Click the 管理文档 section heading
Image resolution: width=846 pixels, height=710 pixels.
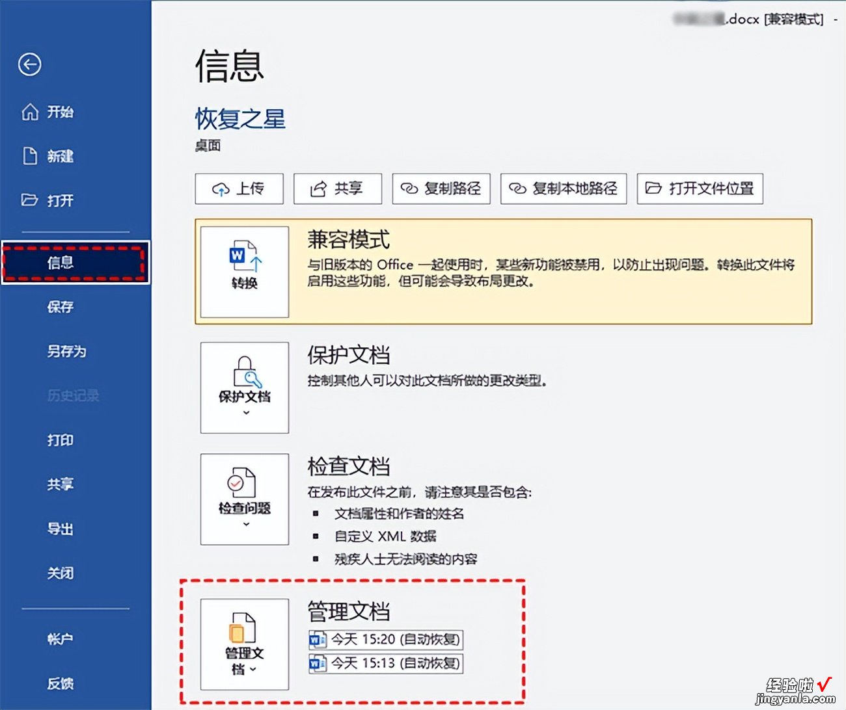coord(349,612)
